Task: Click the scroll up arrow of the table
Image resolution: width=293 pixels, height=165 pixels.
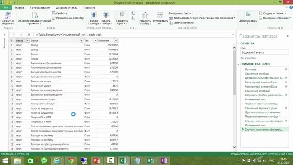Action: click(234, 48)
